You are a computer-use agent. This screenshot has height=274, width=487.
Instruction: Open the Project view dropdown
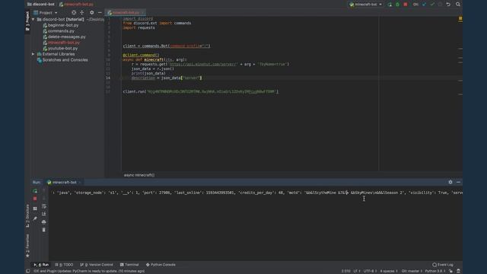tap(46, 13)
